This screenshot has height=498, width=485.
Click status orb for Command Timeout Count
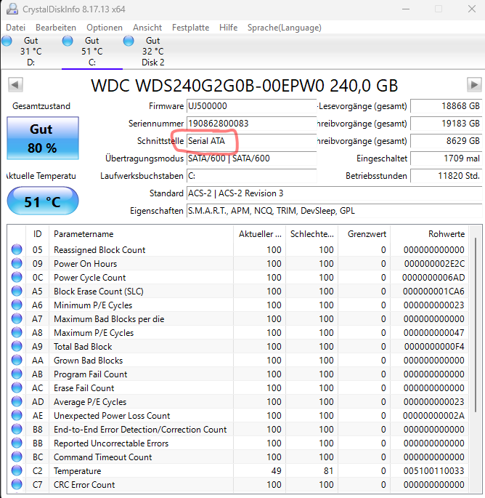pos(17,457)
